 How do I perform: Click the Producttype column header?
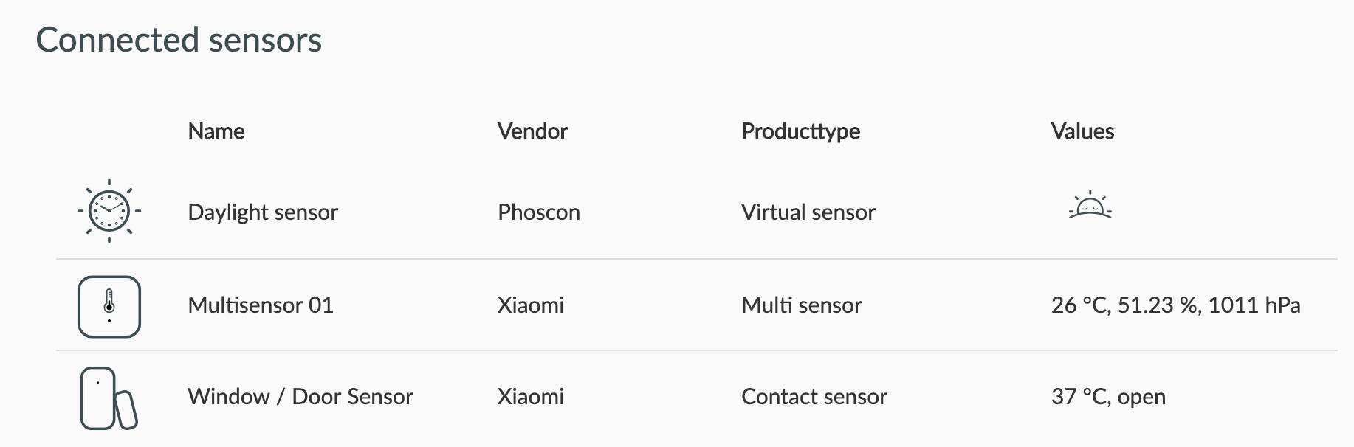(800, 131)
